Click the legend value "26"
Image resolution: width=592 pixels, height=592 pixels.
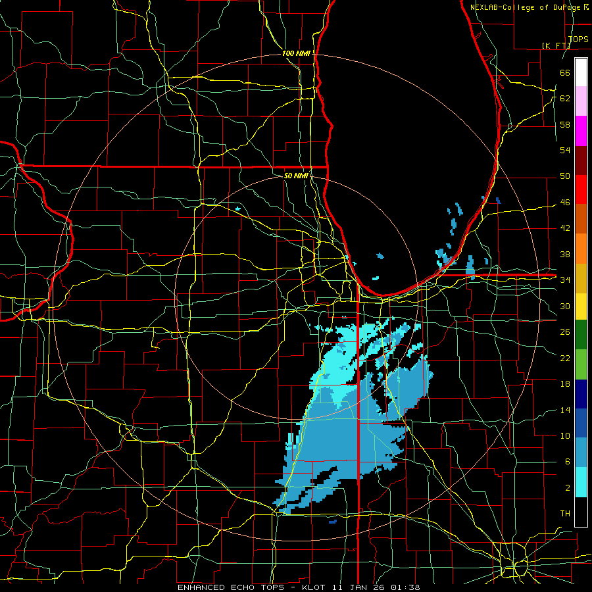tap(565, 332)
